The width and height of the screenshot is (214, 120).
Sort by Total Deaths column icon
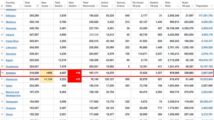[65, 6]
